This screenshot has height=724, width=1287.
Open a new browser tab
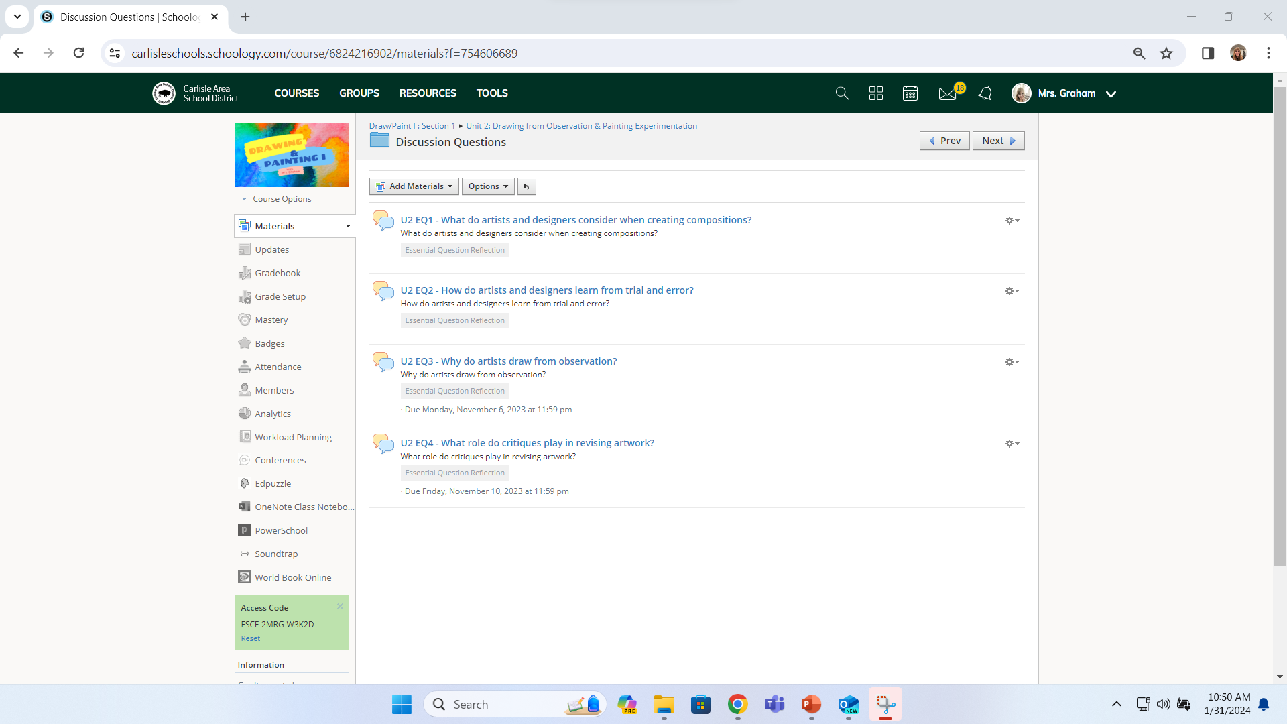tap(245, 17)
